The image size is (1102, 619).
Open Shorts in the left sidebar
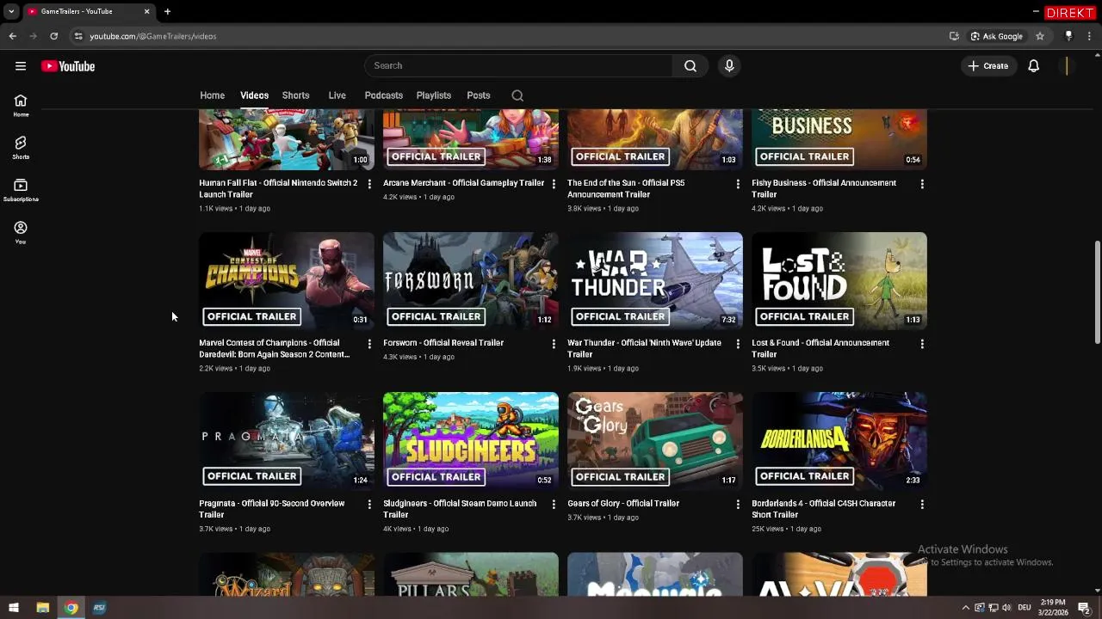(21, 148)
